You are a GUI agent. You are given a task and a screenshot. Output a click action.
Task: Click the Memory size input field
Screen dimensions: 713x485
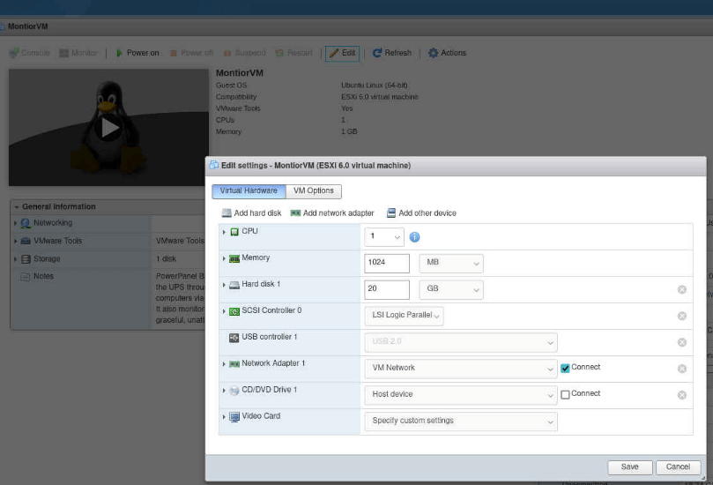(386, 264)
